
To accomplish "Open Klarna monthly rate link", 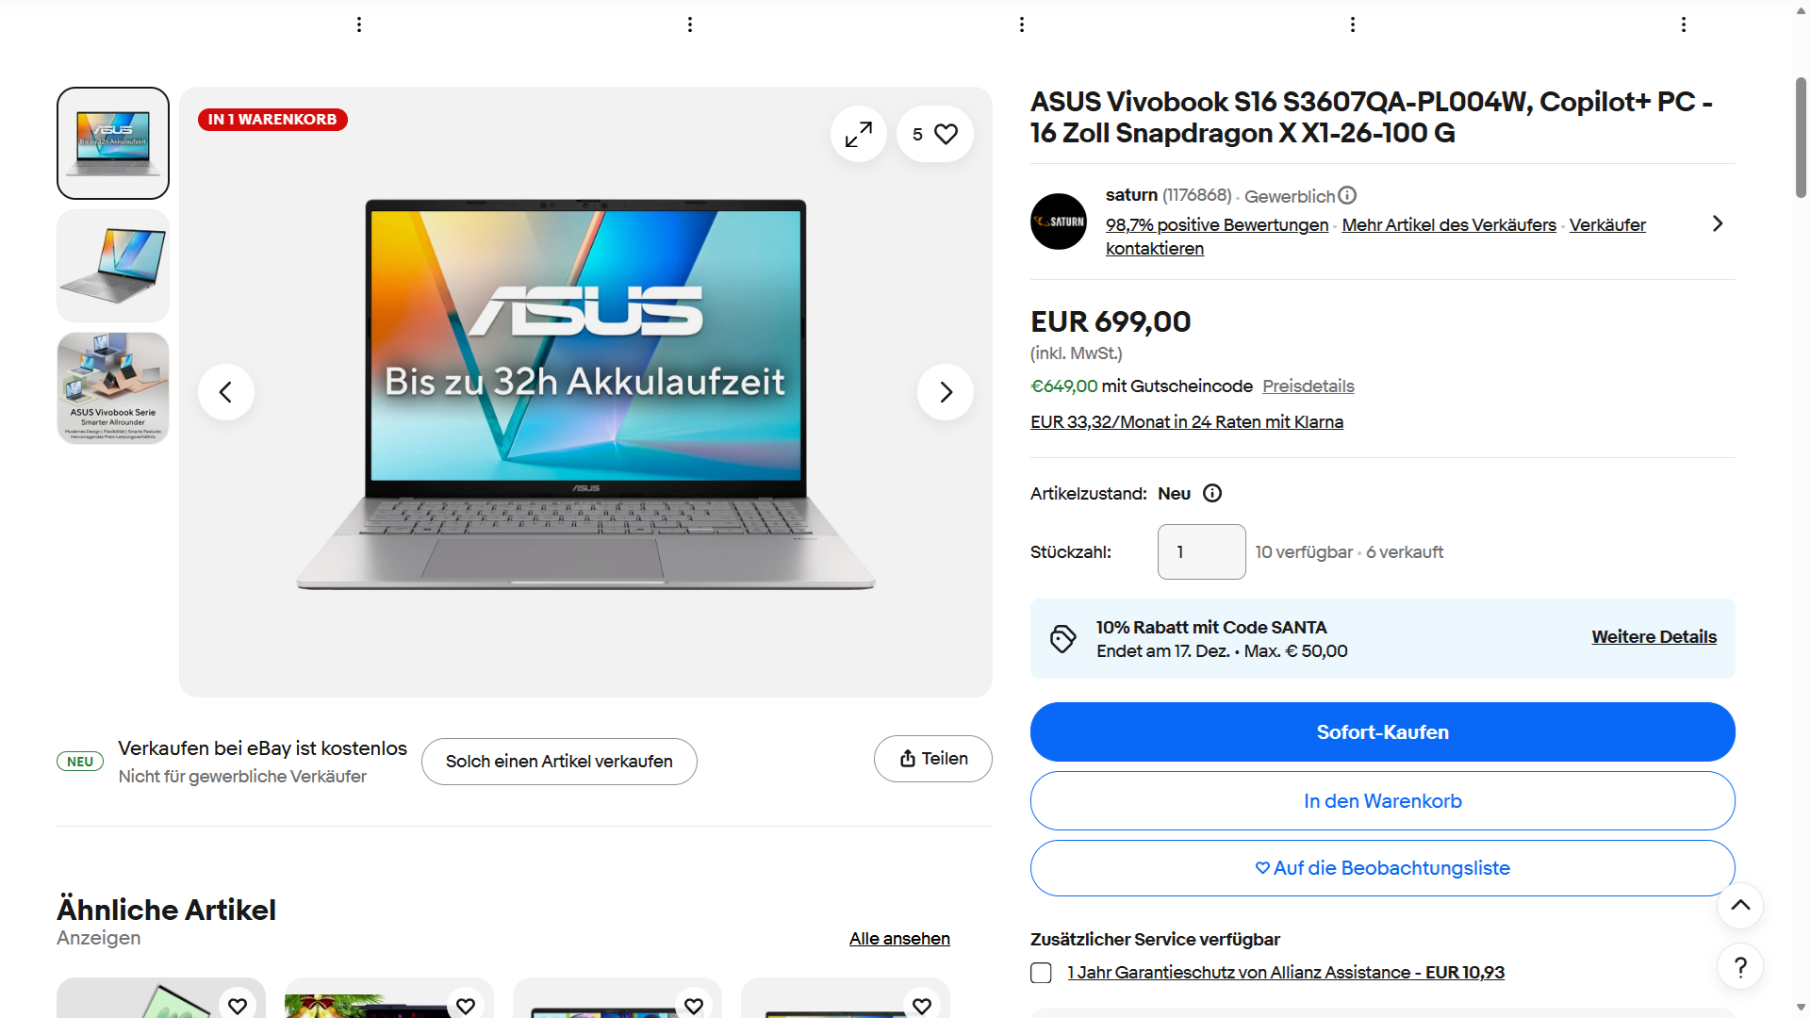I will (1186, 422).
